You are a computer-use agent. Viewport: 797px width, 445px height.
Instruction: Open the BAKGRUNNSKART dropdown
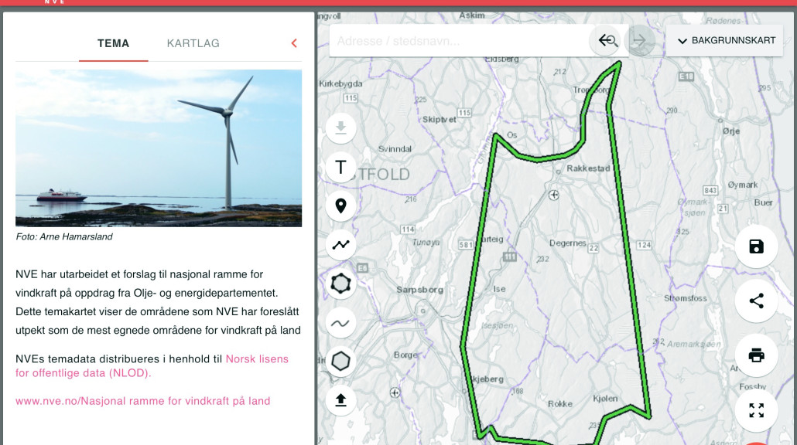727,41
